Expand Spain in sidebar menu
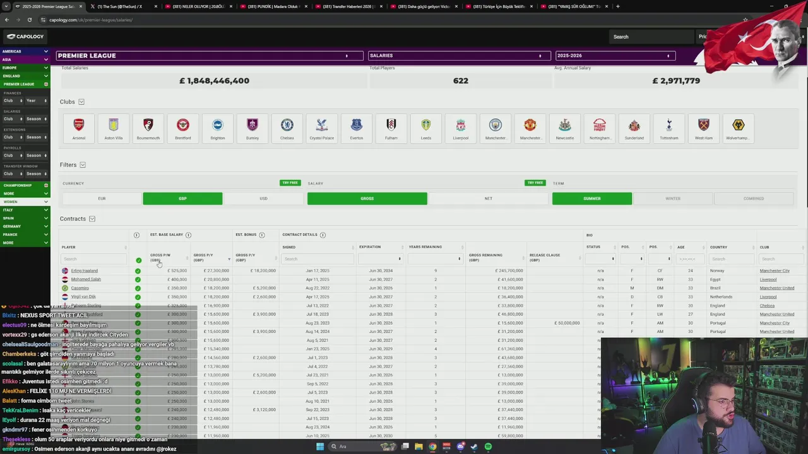This screenshot has width=808, height=454. pyautogui.click(x=25, y=218)
